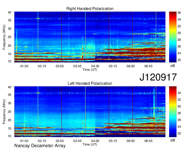184x149 pixels.
Task: Click the "36" dB tick on Right Handed colorbar
Action: 179,13
